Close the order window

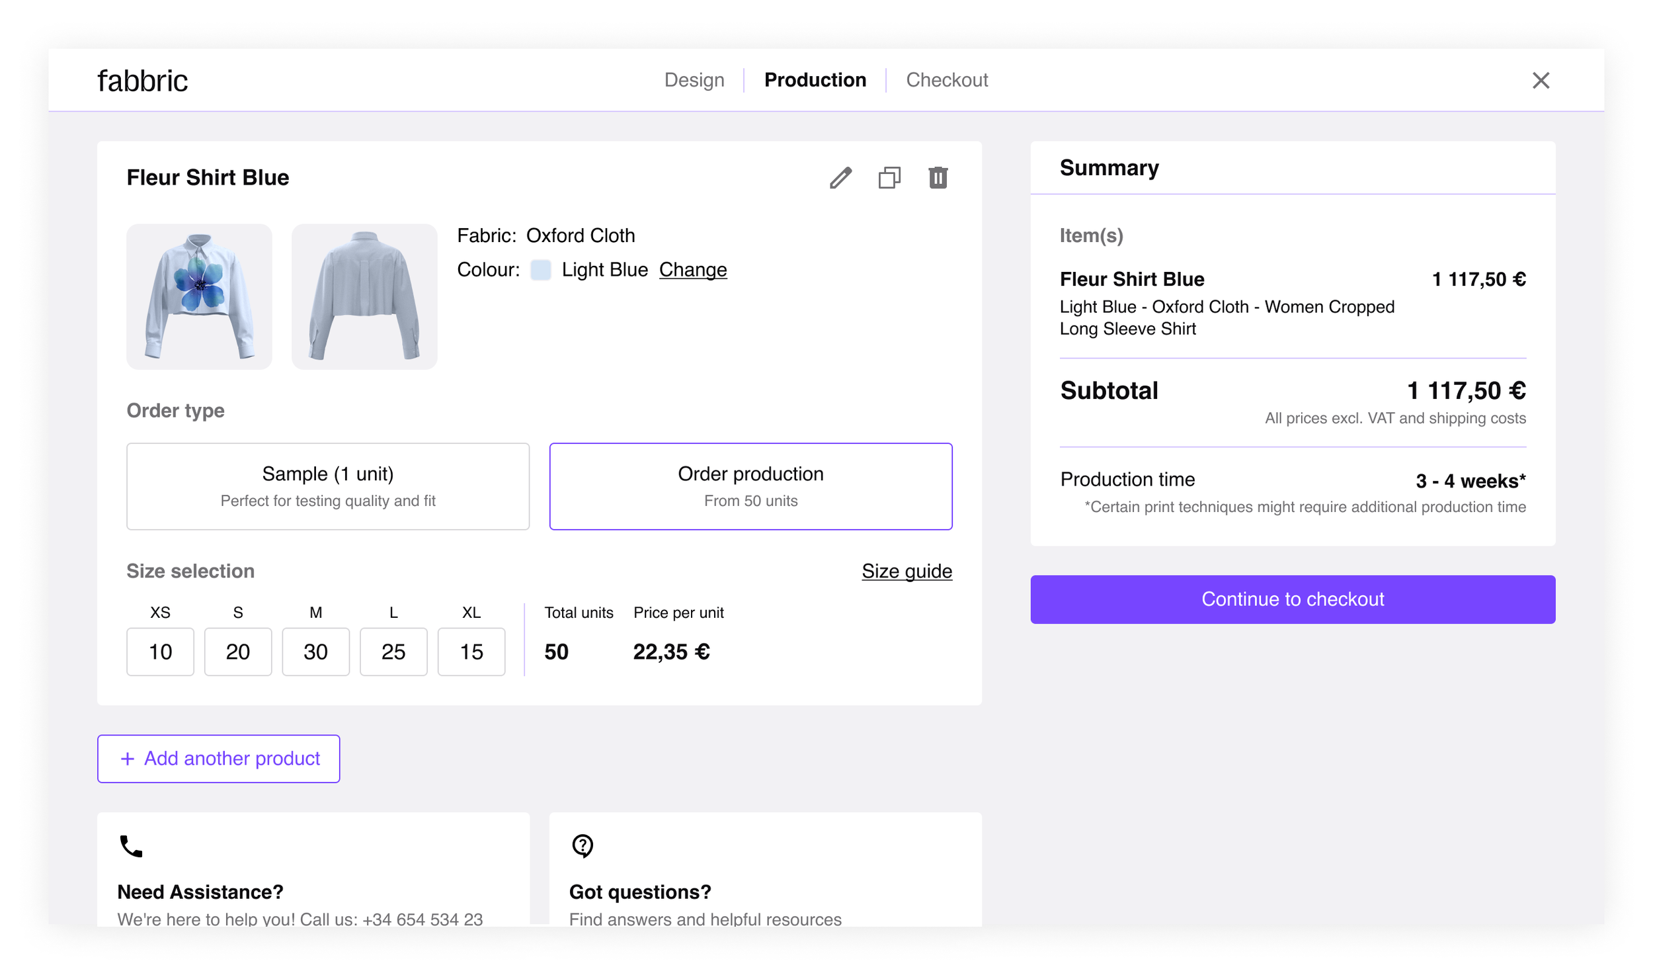[1541, 81]
